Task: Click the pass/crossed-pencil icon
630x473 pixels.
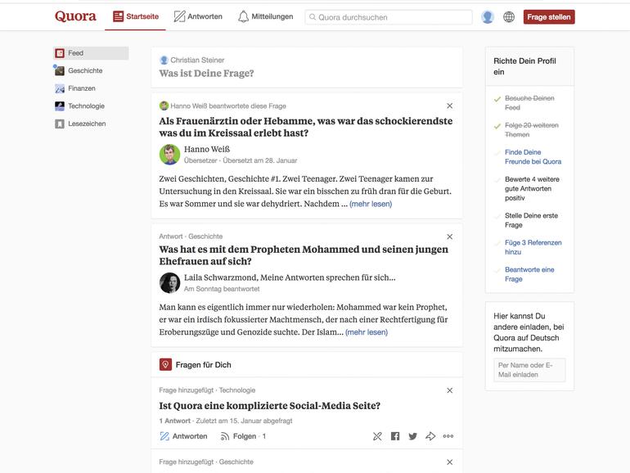Action: tap(377, 436)
